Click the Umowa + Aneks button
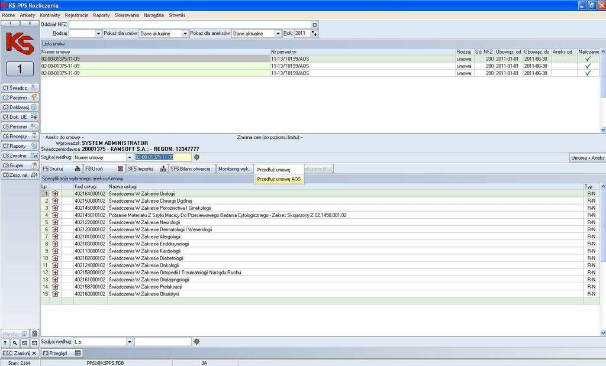The image size is (606, 366). (588, 157)
